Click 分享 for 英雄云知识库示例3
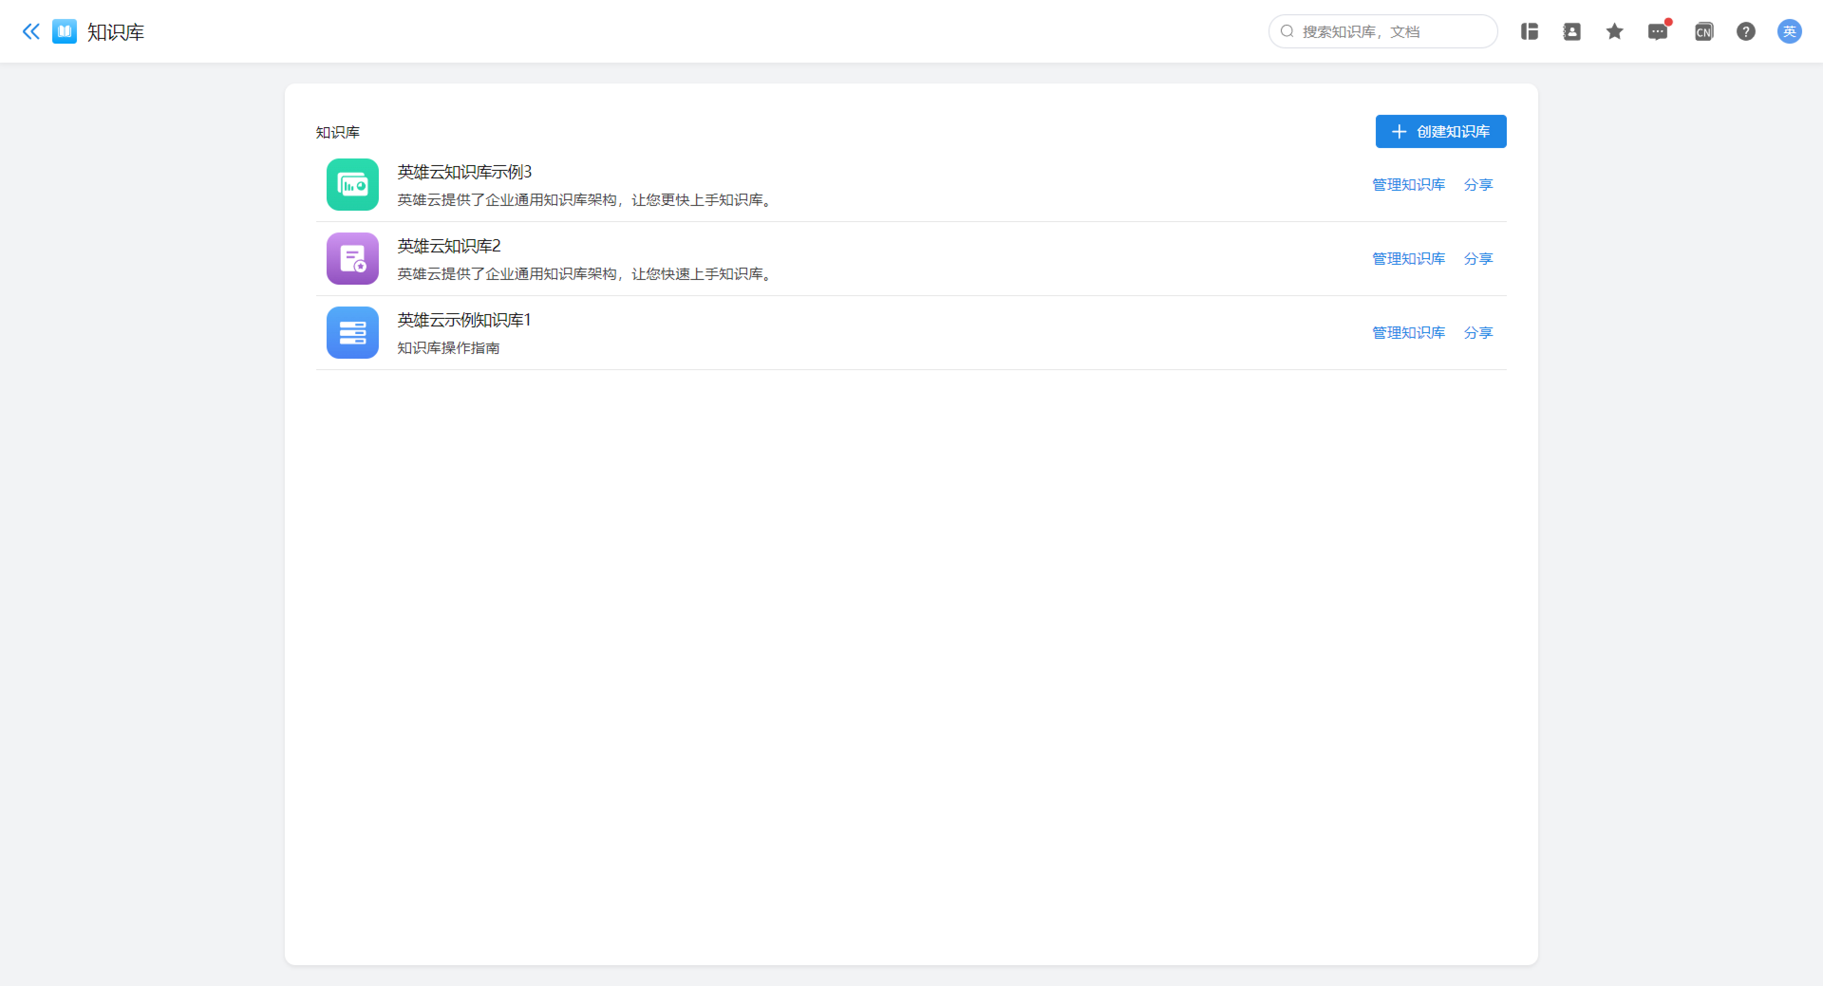Viewport: 1823px width, 986px height. (x=1478, y=185)
